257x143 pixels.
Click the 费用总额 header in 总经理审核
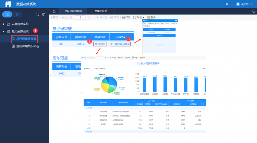[x=81, y=37]
